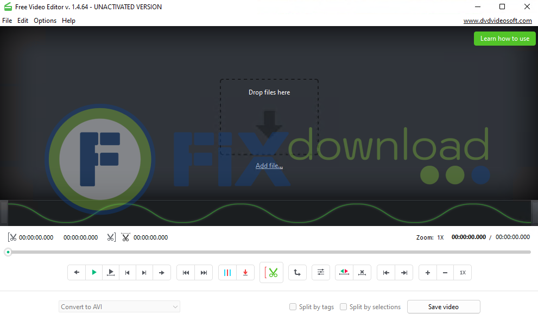
Task: Click the audio waveform timeline strip
Action: point(269,213)
